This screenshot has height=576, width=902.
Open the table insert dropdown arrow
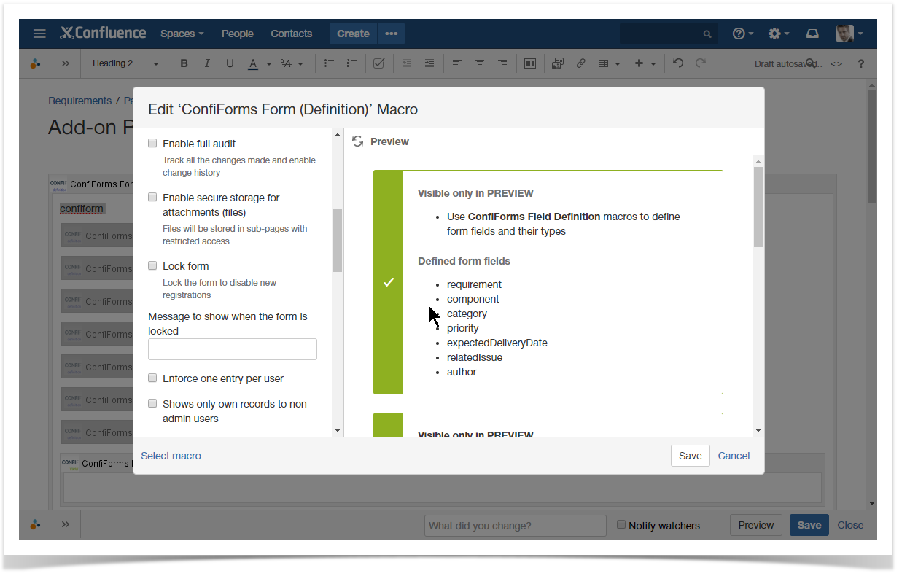[x=618, y=63]
